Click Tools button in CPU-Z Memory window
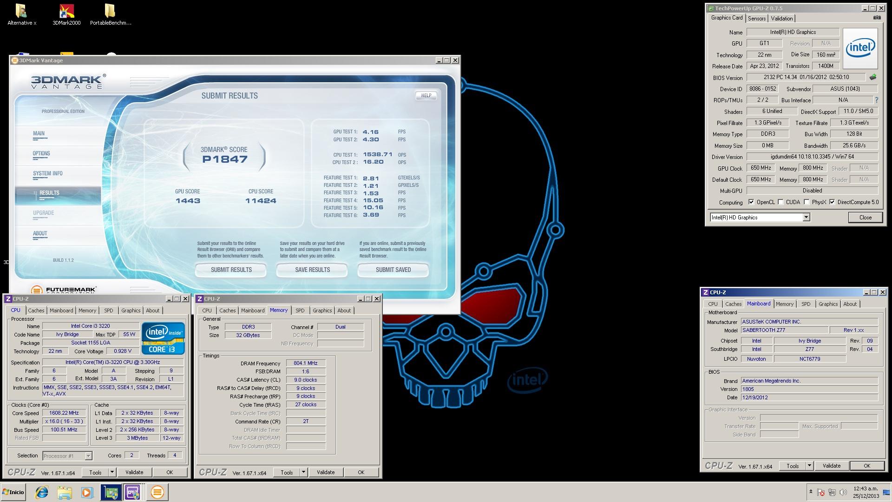The width and height of the screenshot is (892, 502). [x=287, y=472]
